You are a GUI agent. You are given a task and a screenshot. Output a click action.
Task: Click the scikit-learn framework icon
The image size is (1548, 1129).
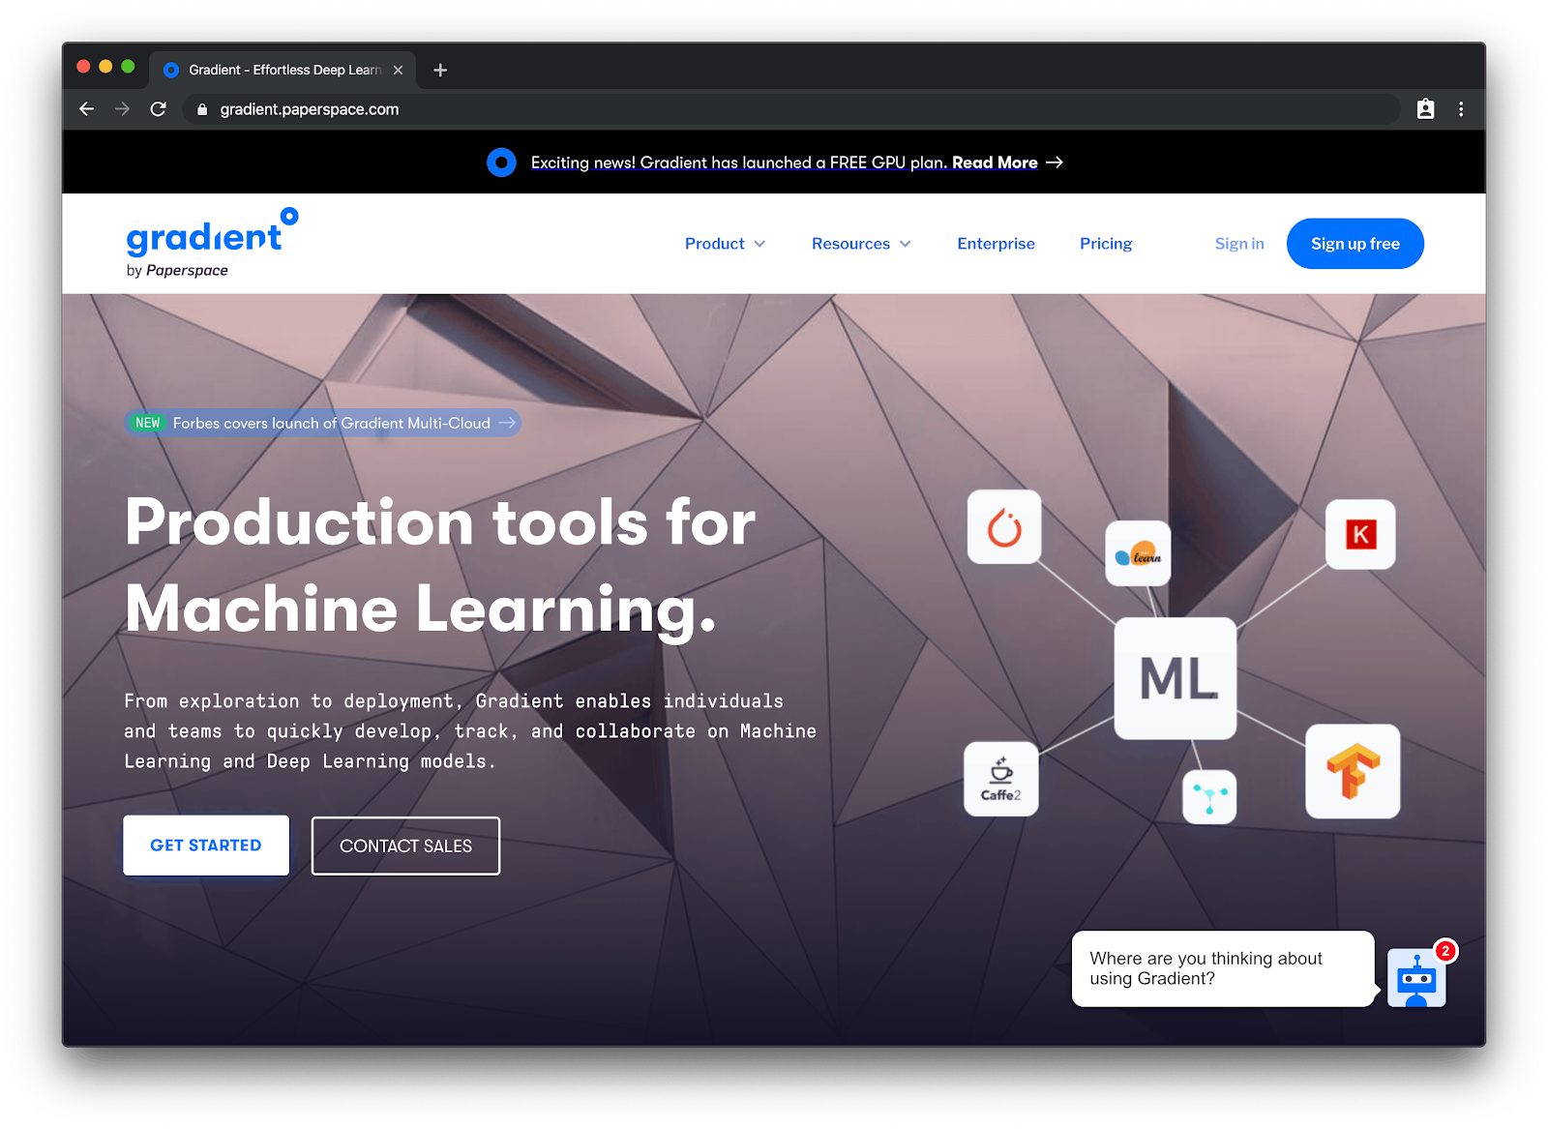pos(1138,553)
